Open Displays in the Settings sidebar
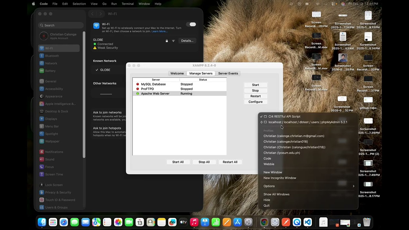 pyautogui.click(x=59, y=119)
